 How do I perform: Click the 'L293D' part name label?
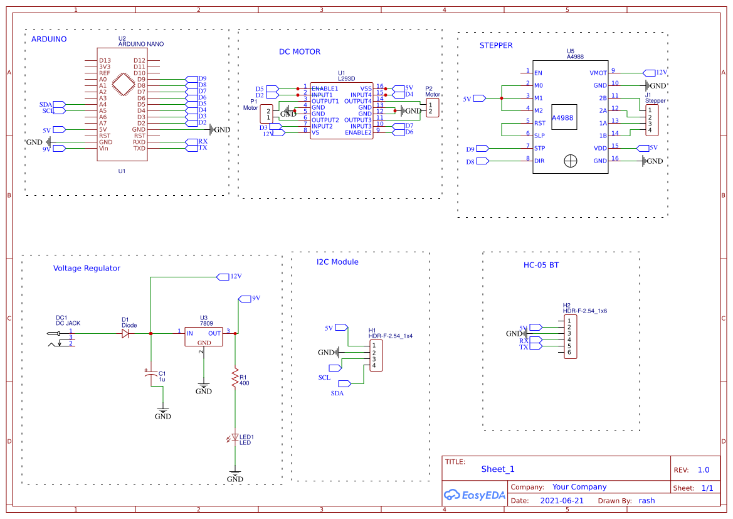pos(346,78)
